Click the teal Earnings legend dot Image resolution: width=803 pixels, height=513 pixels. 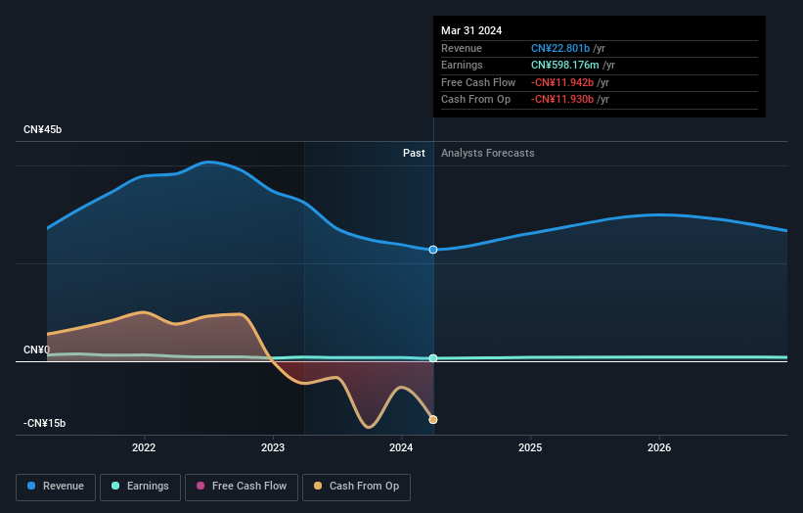pyautogui.click(x=115, y=486)
